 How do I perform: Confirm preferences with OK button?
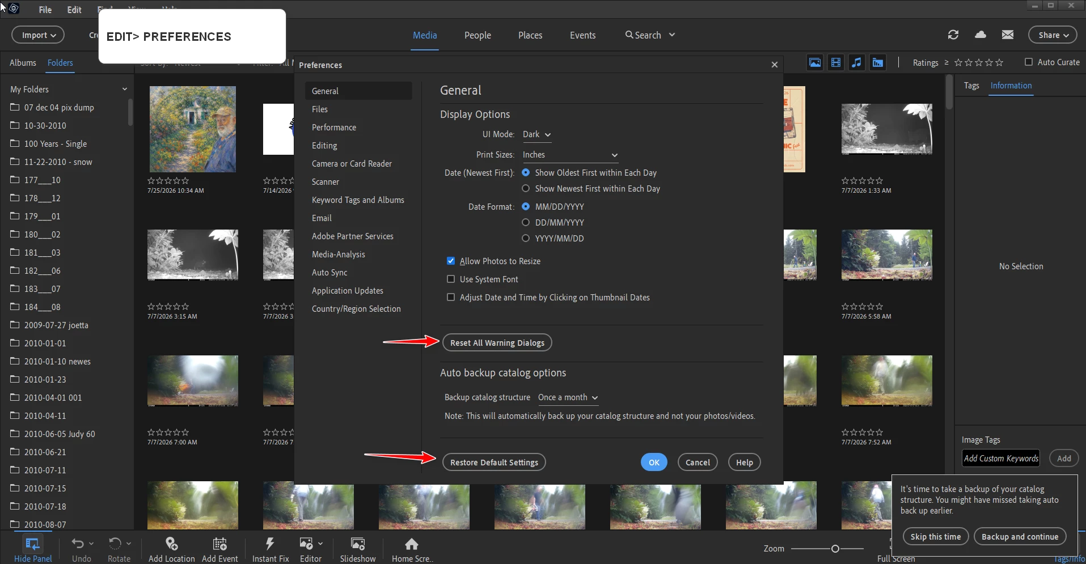(654, 463)
